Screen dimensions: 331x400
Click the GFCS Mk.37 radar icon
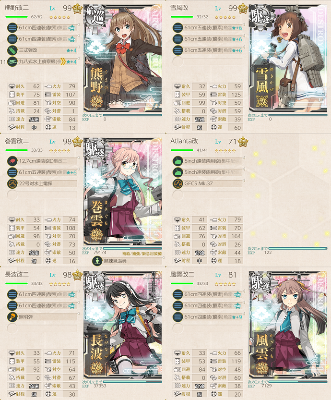[177, 183]
